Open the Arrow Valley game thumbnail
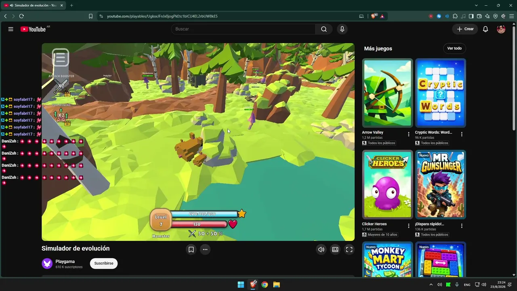 click(387, 93)
